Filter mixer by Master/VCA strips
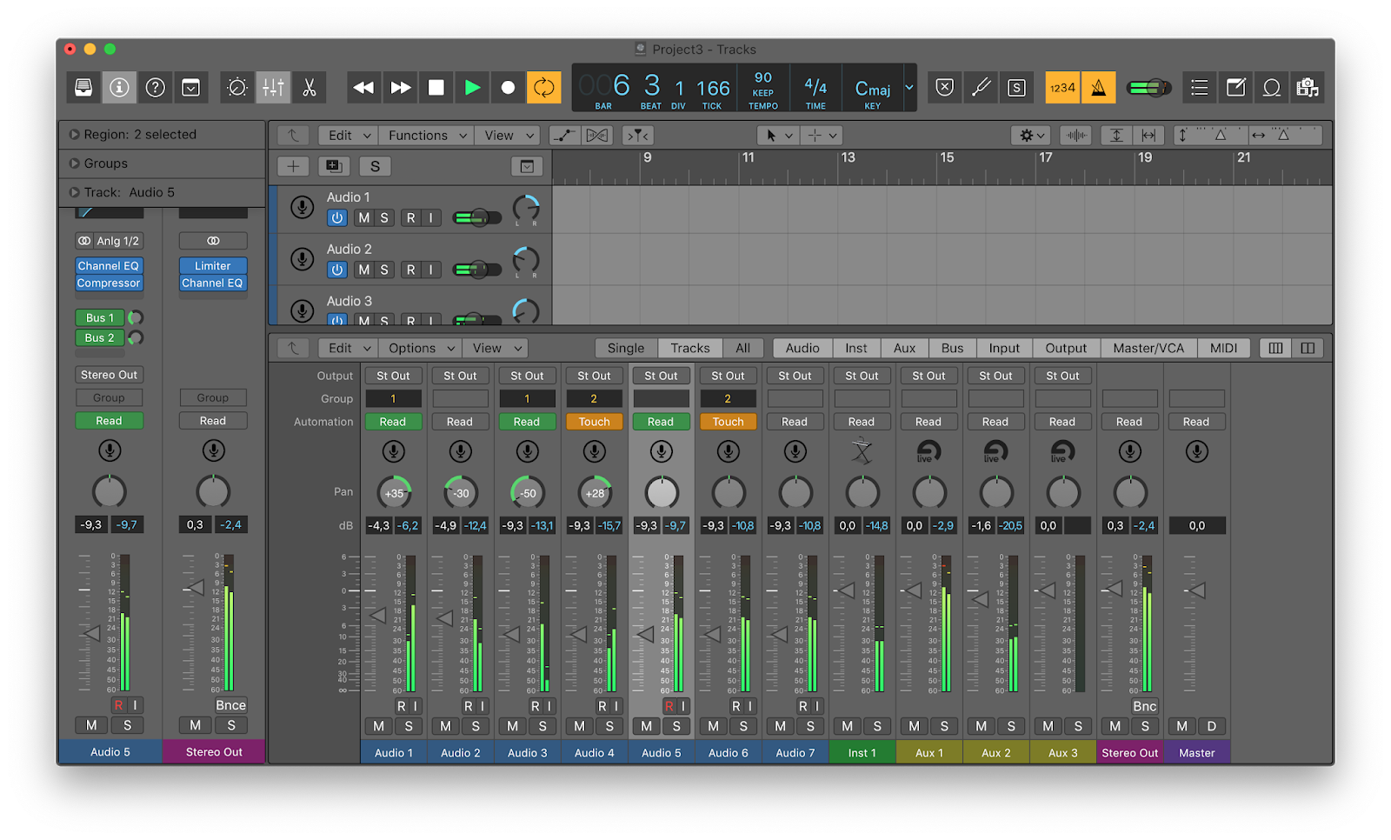The height and width of the screenshot is (840, 1391). click(1148, 348)
